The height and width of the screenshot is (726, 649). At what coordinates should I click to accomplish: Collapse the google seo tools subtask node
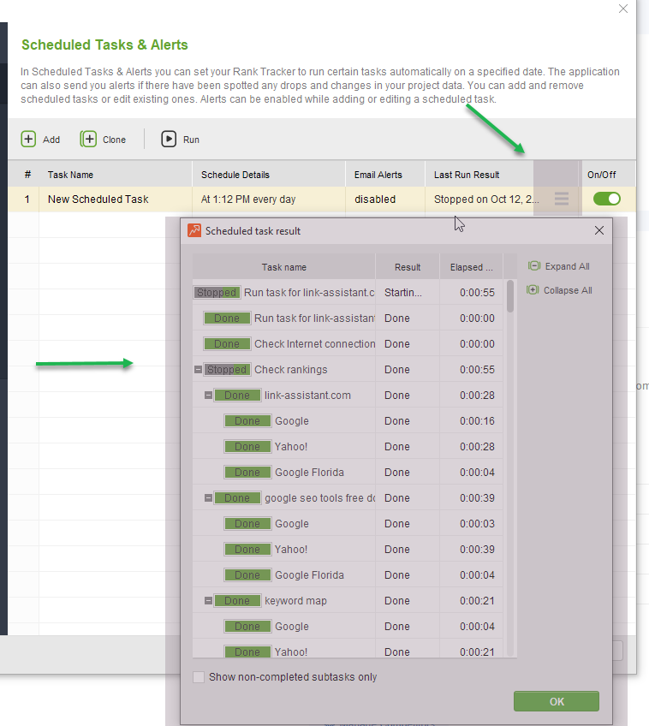208,498
